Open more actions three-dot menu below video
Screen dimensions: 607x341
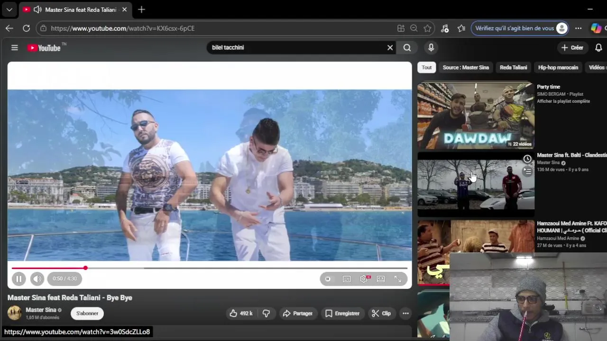[405, 313]
